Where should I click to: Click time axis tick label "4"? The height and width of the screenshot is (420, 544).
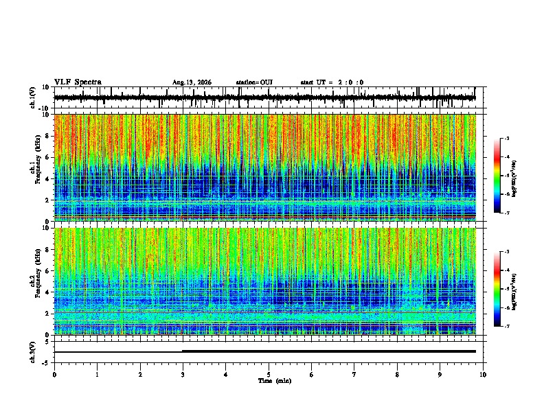[x=226, y=375]
